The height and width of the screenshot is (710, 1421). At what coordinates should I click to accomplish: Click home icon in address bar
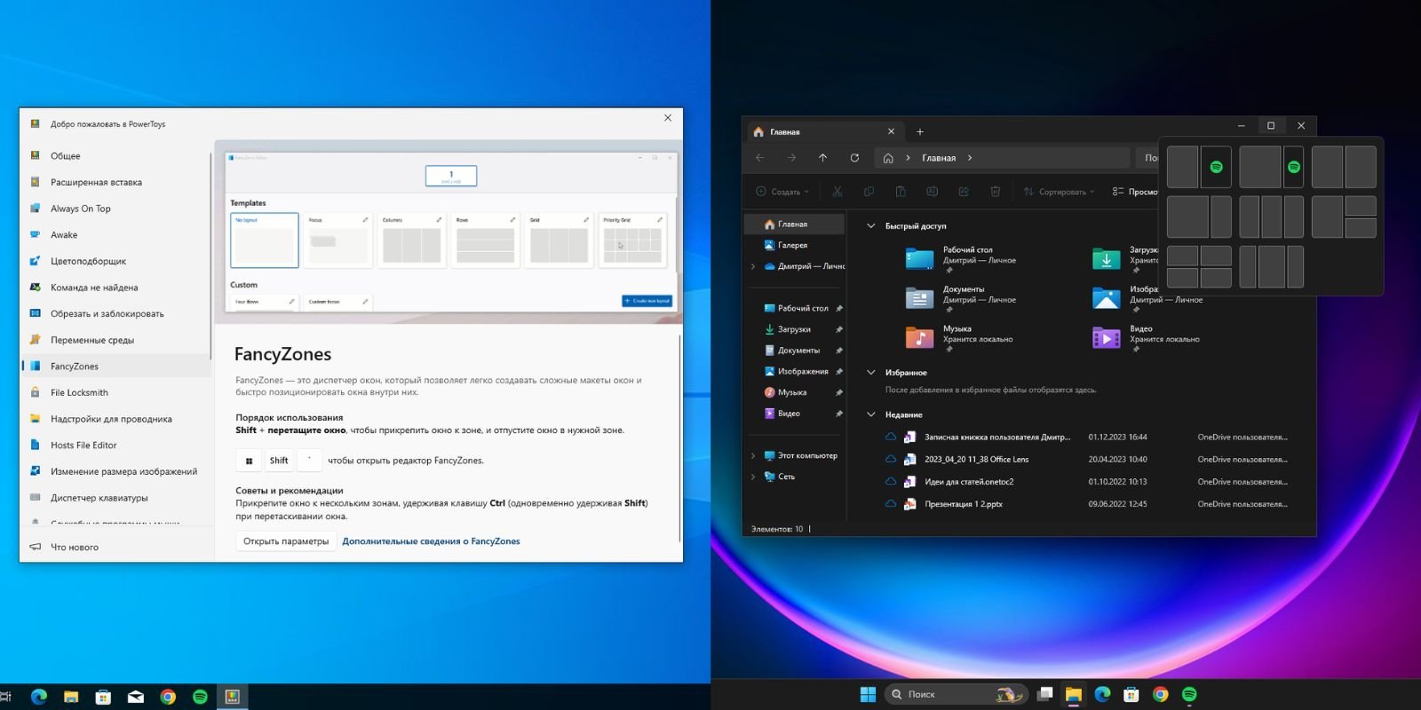[x=888, y=158]
